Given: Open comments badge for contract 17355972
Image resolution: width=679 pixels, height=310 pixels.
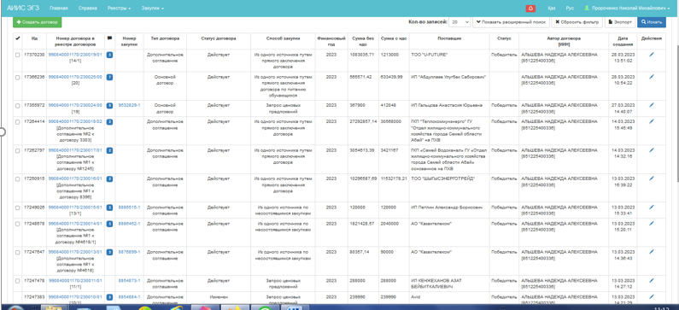Looking at the screenshot, I should (109, 105).
